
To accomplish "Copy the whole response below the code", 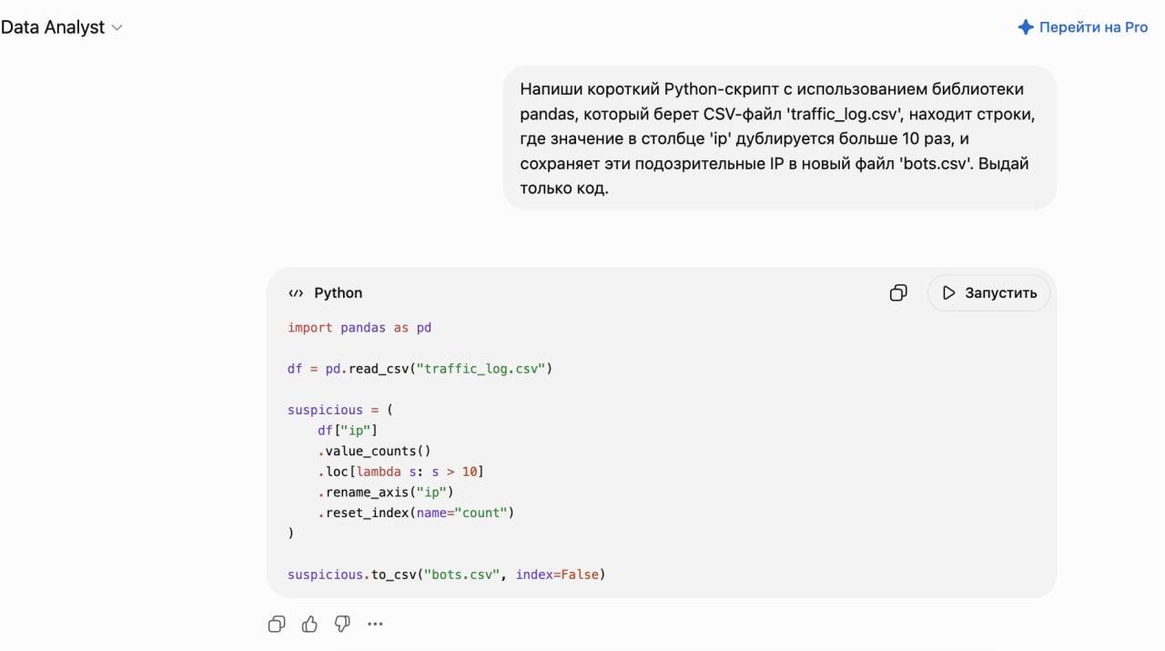I will (x=277, y=624).
